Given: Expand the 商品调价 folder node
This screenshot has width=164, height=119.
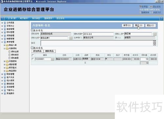Looking at the screenshot, I should point(5,71).
